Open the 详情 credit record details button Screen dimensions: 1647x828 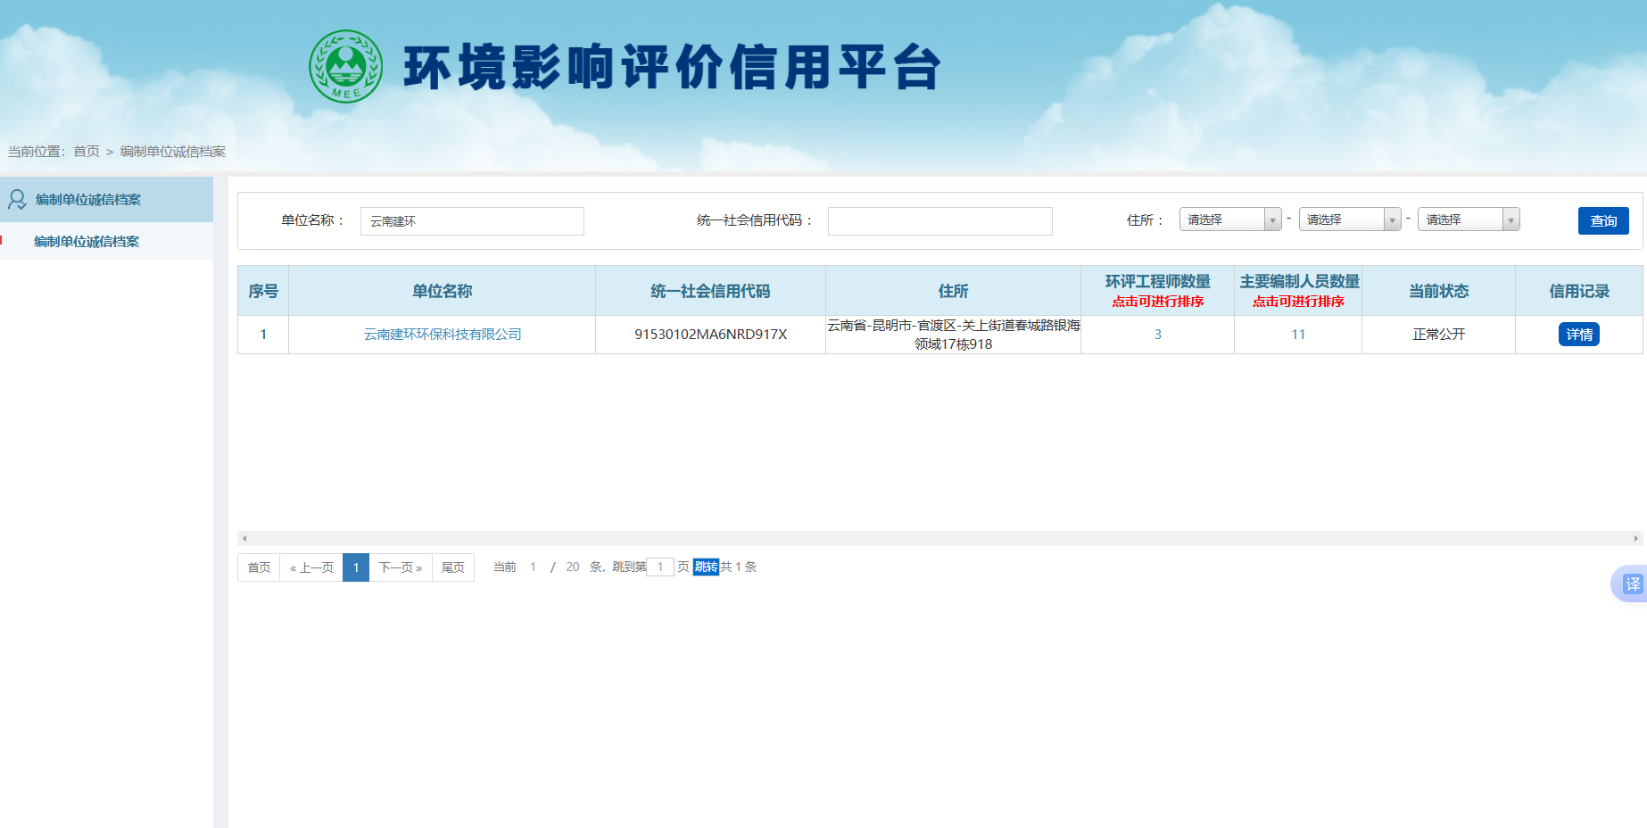[x=1579, y=334]
